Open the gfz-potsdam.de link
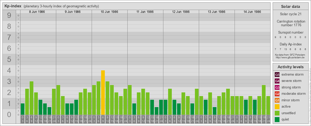This screenshot has width=311, height=126. [x=290, y=57]
